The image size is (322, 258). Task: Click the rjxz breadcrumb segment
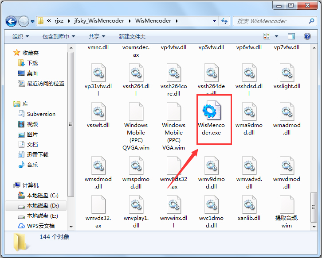[59, 21]
